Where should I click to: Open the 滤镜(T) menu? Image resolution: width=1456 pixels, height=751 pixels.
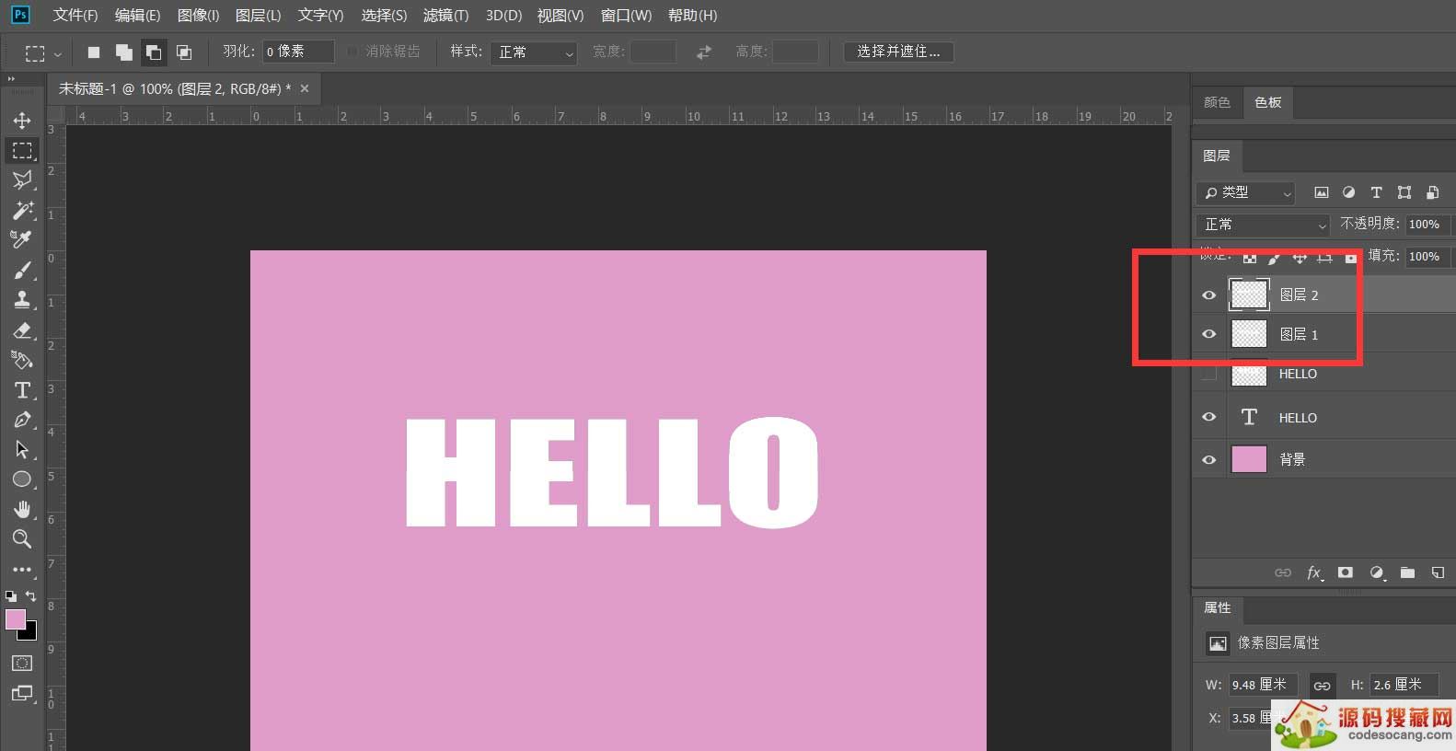(x=445, y=16)
